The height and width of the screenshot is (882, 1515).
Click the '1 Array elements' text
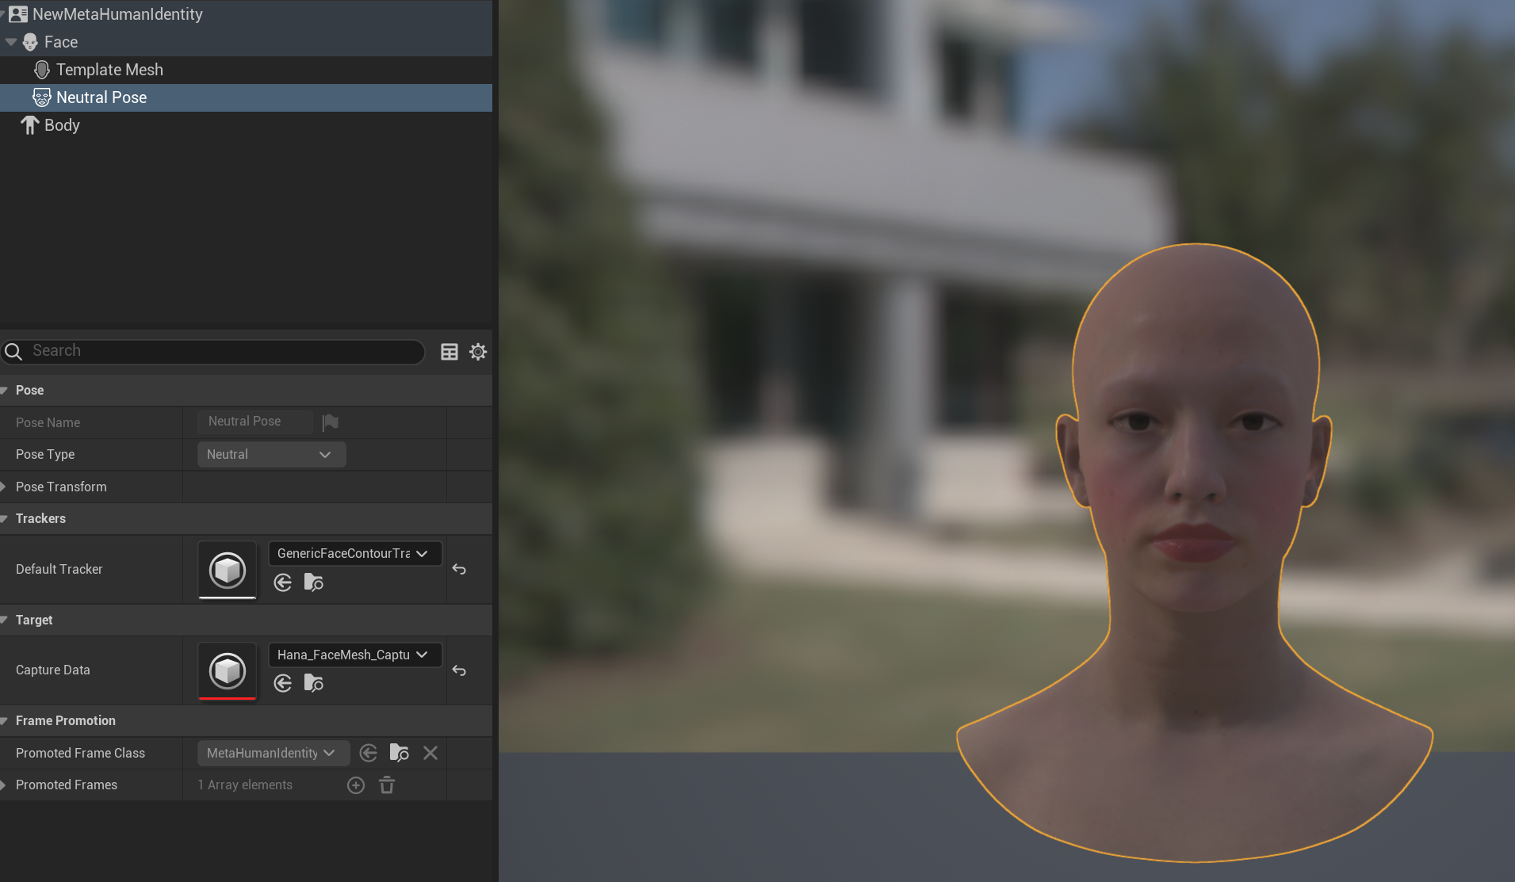(245, 785)
